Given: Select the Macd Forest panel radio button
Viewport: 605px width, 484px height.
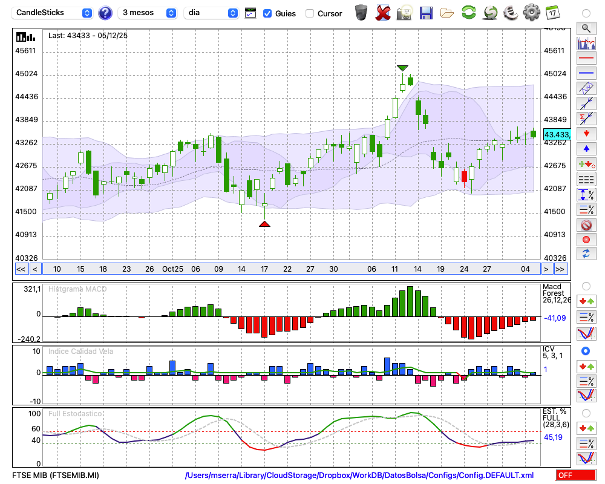Looking at the screenshot, I should point(586,286).
